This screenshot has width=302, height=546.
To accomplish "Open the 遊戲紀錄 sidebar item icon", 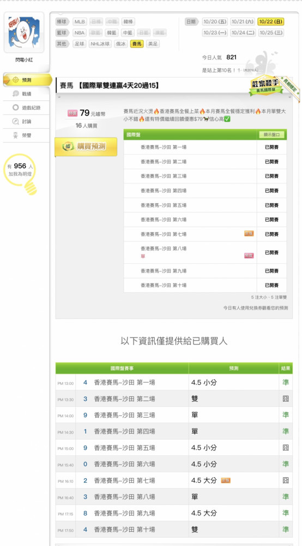I will point(16,108).
